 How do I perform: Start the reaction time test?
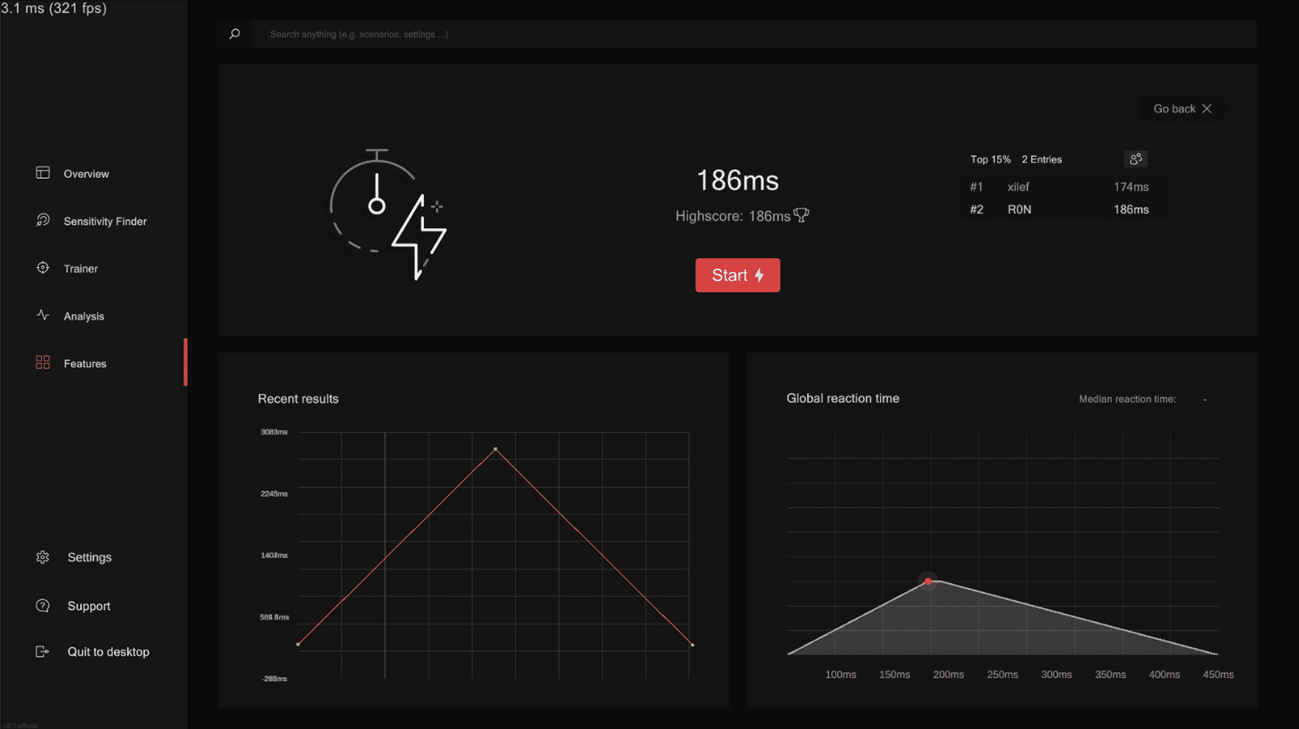737,275
